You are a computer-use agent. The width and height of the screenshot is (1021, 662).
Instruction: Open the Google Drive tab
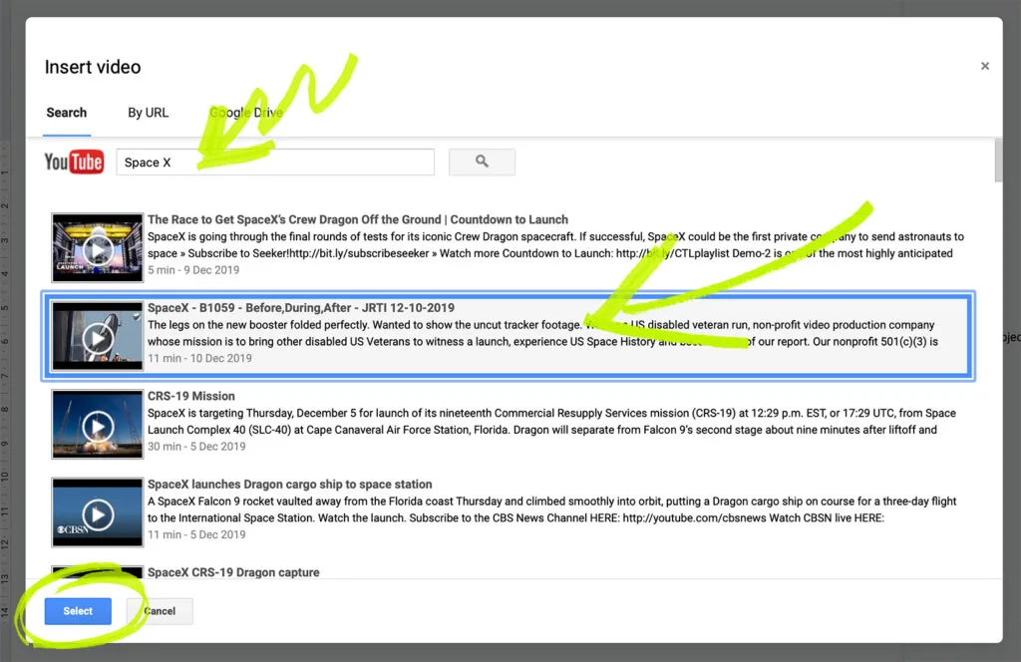pos(246,113)
